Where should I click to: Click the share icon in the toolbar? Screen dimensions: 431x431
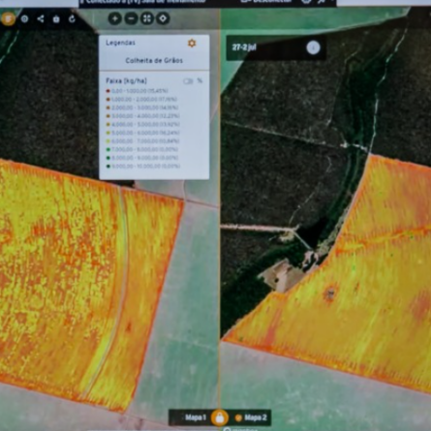point(41,18)
